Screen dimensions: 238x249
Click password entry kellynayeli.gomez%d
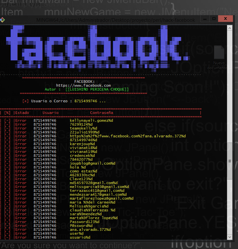click(x=91, y=120)
